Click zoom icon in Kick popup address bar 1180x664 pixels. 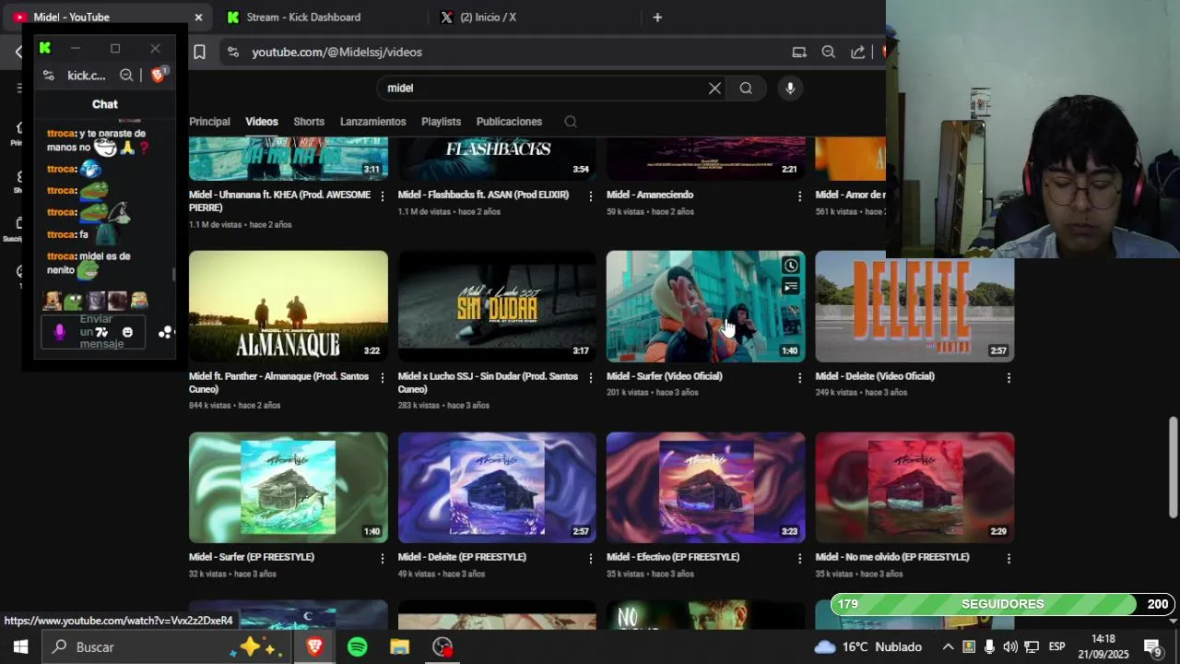pyautogui.click(x=126, y=76)
